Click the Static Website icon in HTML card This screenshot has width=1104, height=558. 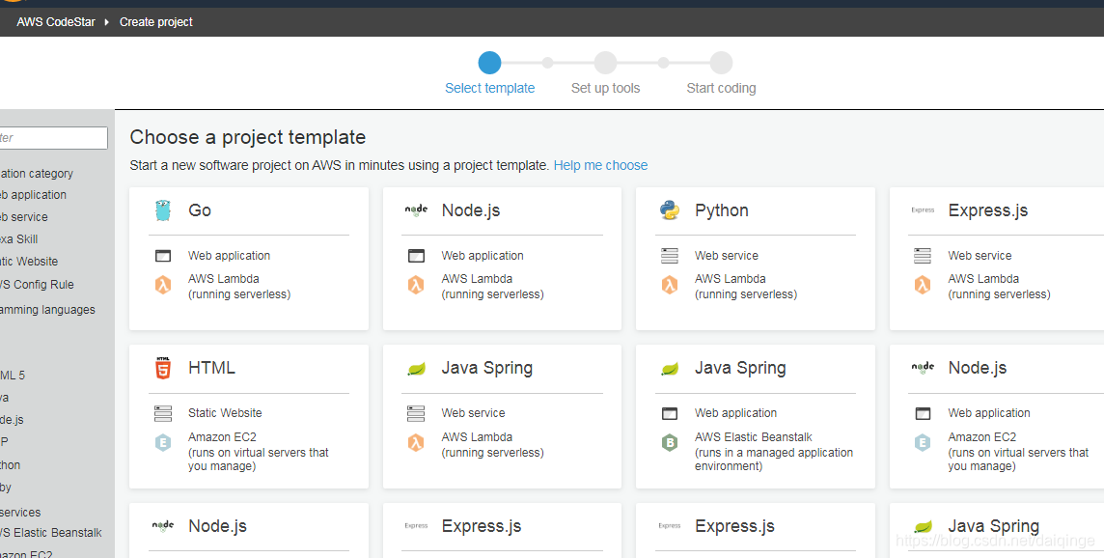(163, 413)
